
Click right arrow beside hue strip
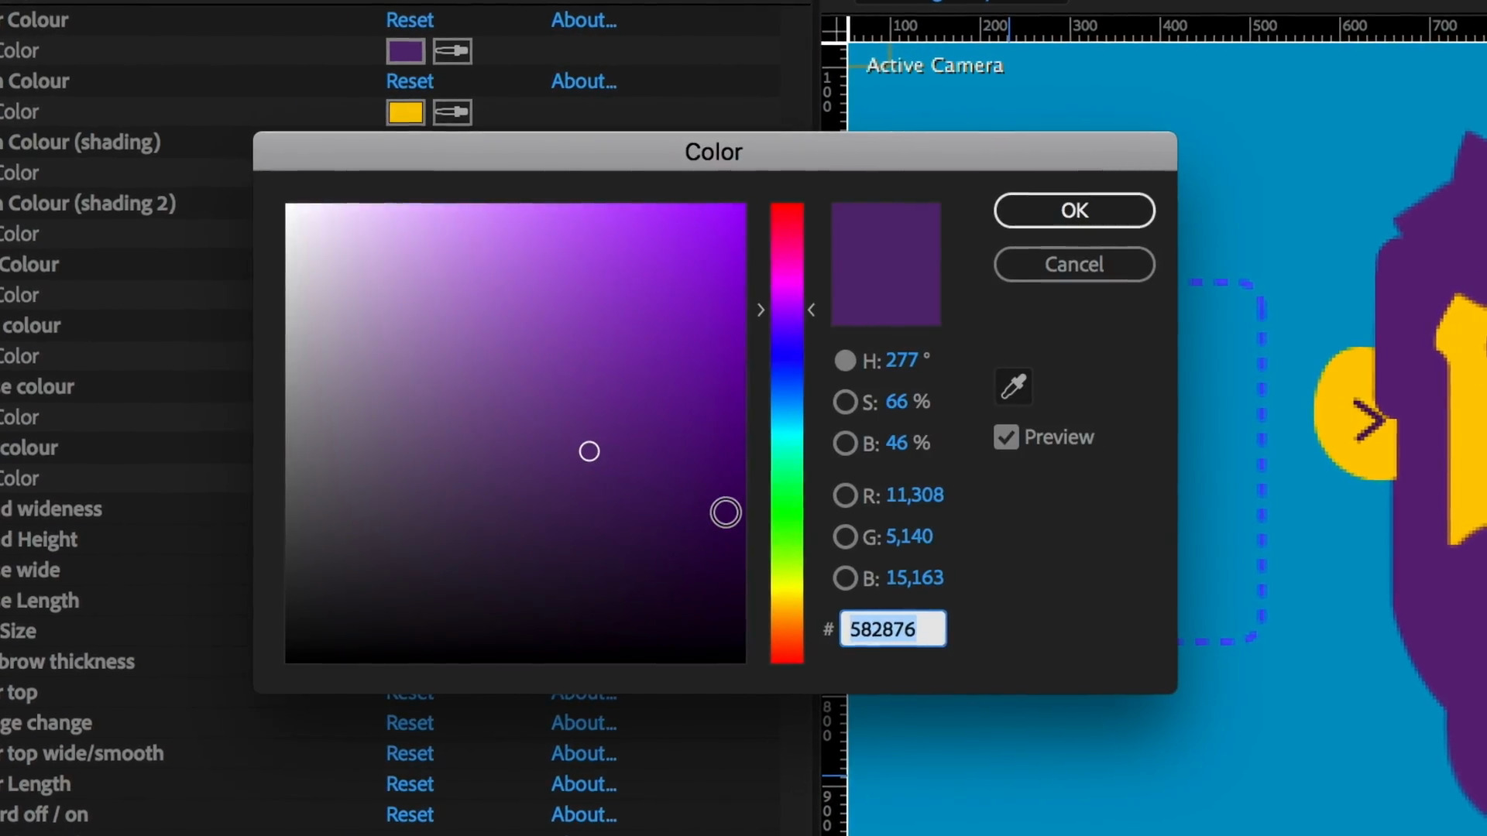(812, 310)
